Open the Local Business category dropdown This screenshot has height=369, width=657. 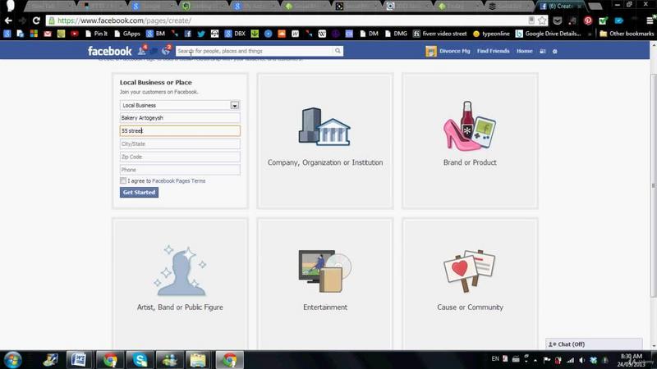pyautogui.click(x=180, y=106)
